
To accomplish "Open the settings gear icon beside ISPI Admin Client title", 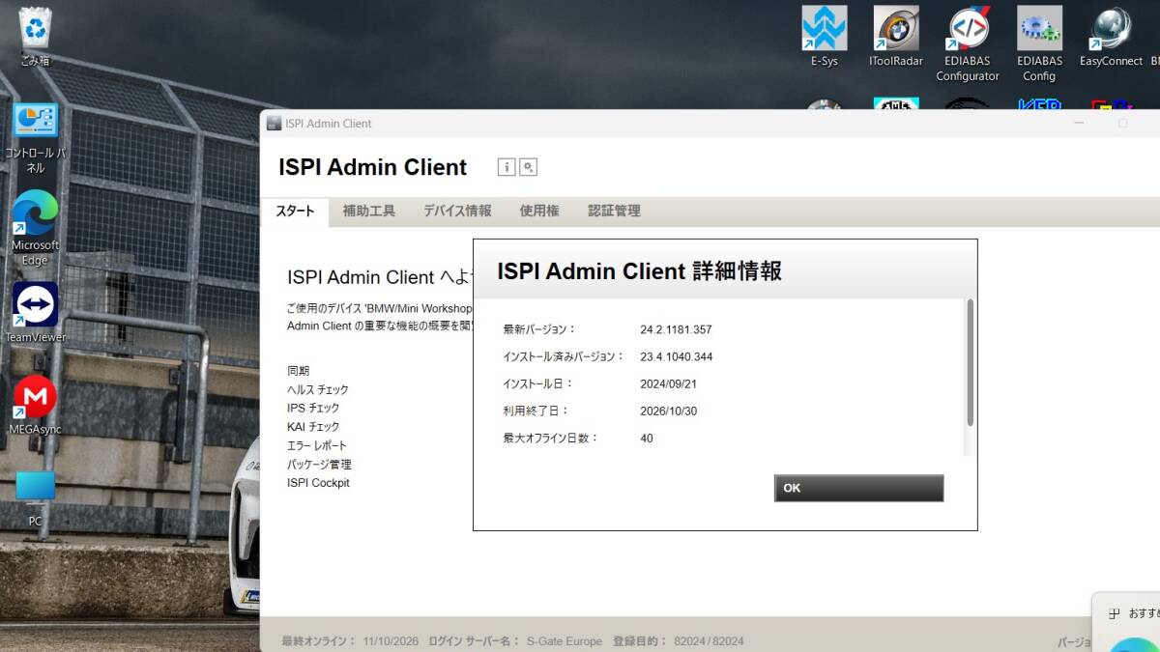I will [528, 167].
